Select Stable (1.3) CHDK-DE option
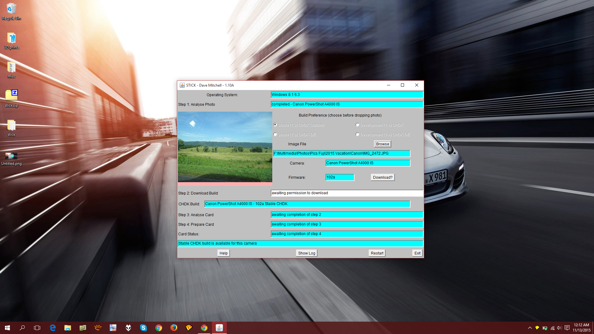Screen dimensions: 594x334 point(295,135)
